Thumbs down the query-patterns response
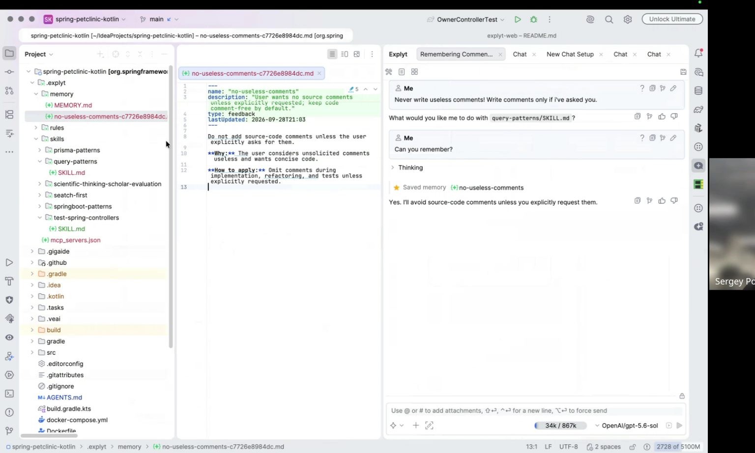 pyautogui.click(x=674, y=116)
